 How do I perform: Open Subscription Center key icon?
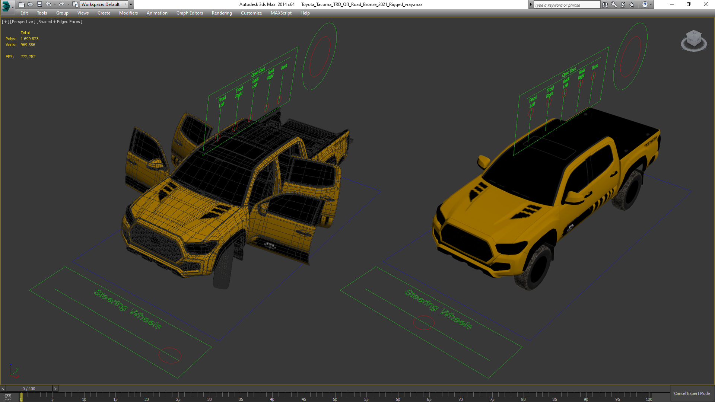tap(614, 4)
